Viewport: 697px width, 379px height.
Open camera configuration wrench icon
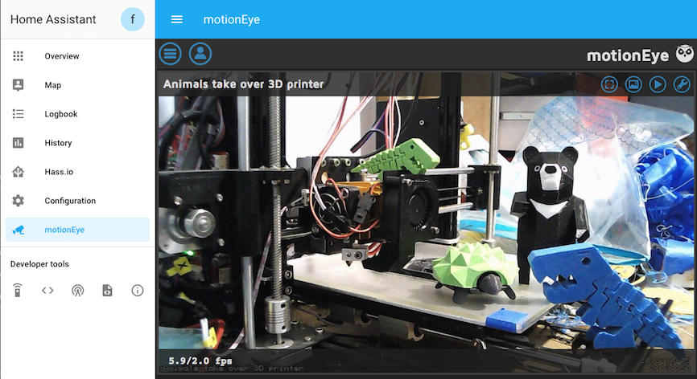682,84
